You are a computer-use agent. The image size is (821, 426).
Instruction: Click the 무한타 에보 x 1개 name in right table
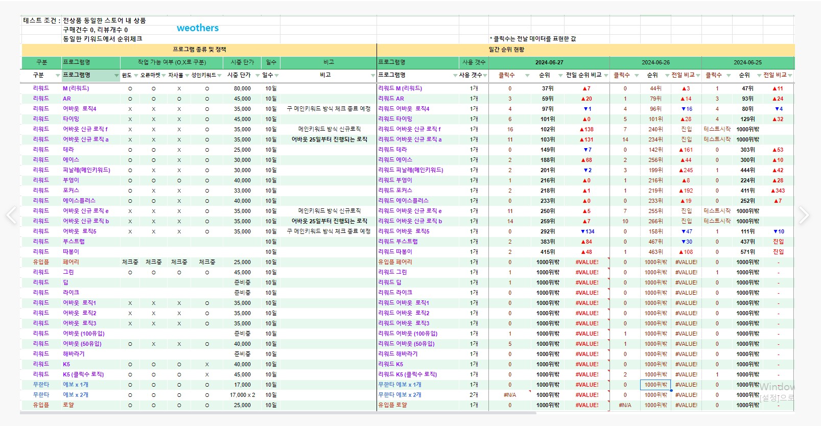point(400,385)
